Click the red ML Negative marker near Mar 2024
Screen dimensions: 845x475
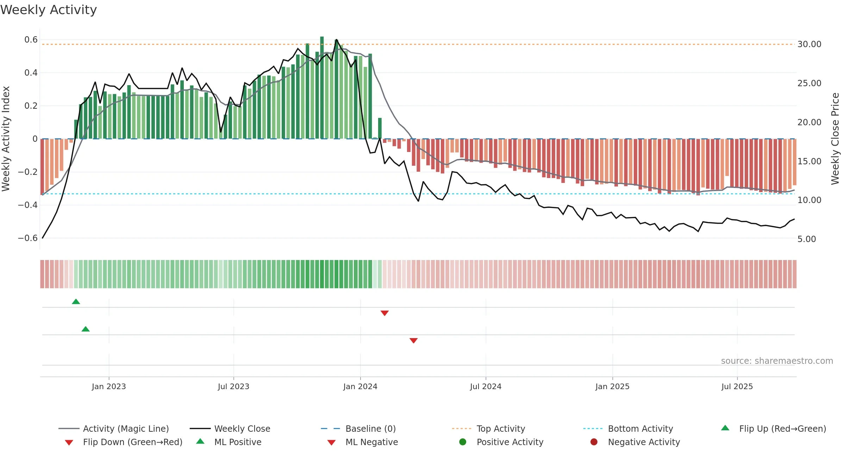pyautogui.click(x=414, y=341)
